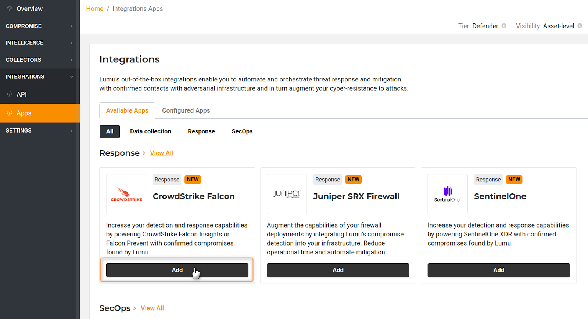588x319 pixels.
Task: Select the Available Apps tab
Action: click(x=127, y=110)
